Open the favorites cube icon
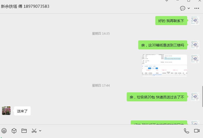The image size is (203, 138). (x=14, y=131)
